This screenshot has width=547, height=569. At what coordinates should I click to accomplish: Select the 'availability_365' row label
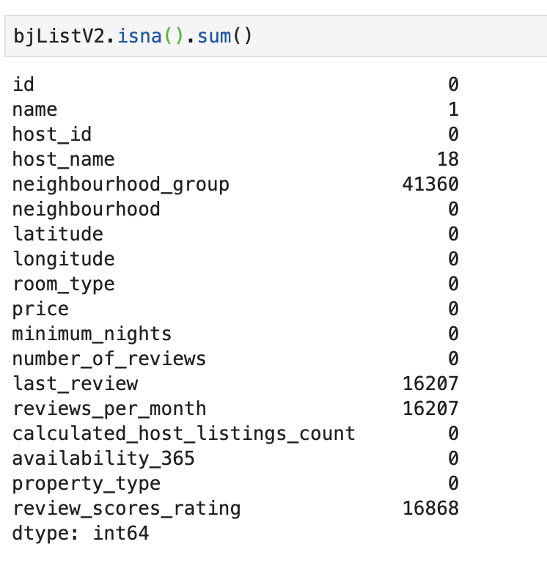103,459
